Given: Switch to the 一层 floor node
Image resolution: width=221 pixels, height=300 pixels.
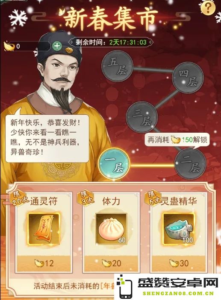Looking at the screenshot, I should point(114,164).
